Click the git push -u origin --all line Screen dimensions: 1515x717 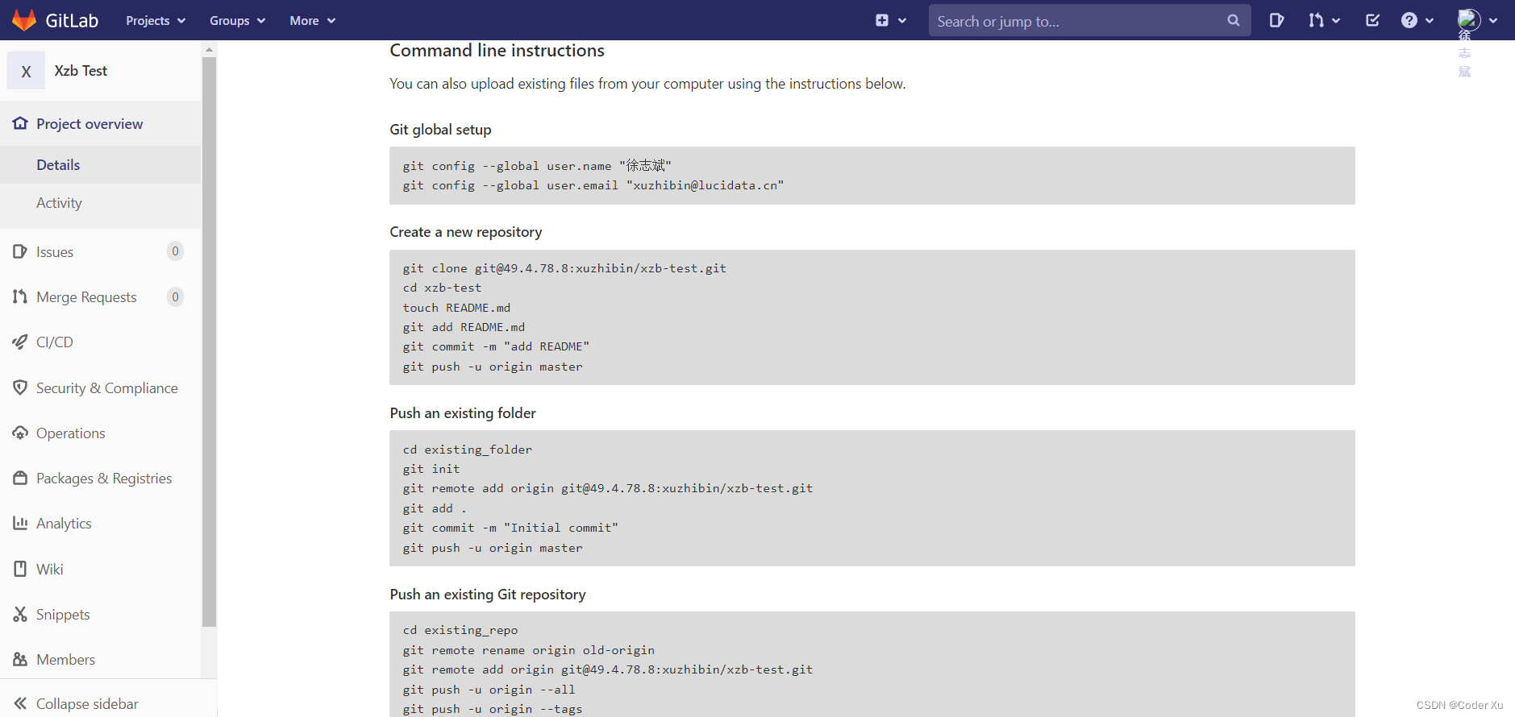[x=489, y=690]
